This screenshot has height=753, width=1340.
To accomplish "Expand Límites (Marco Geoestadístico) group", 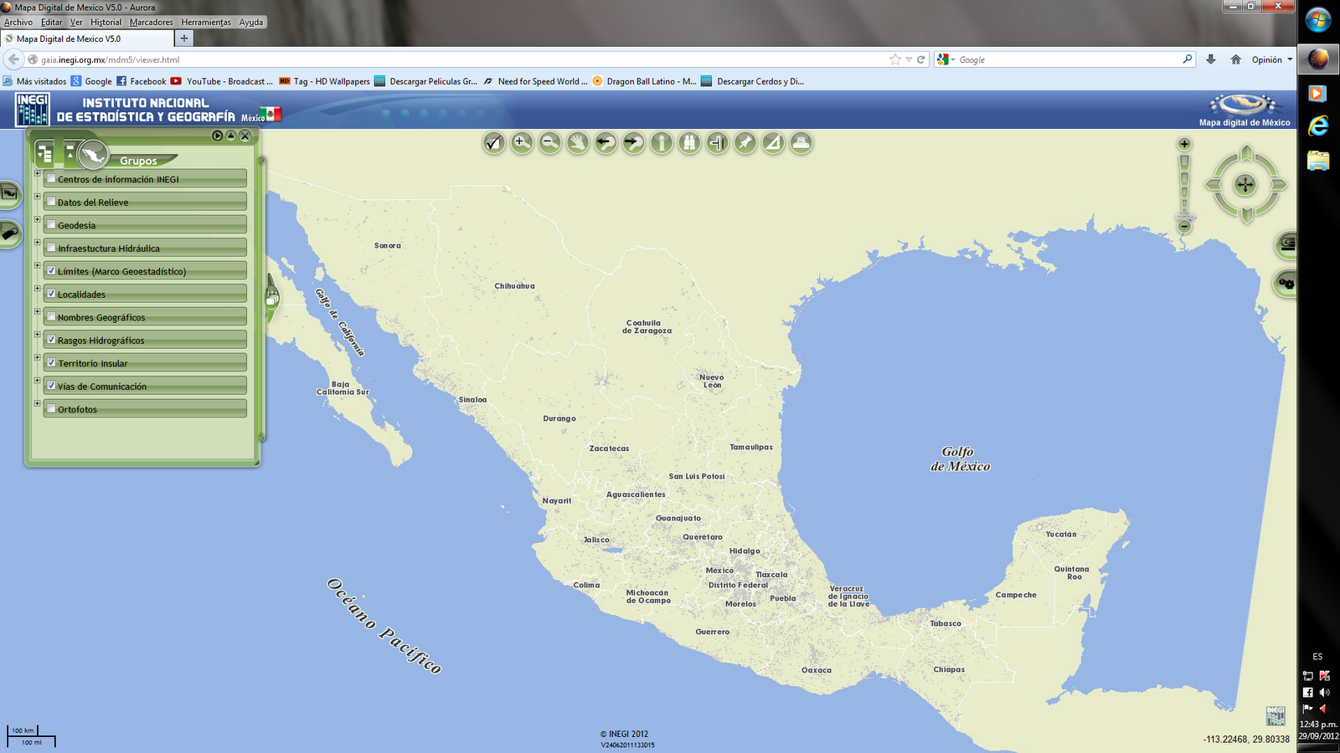I will (x=37, y=265).
